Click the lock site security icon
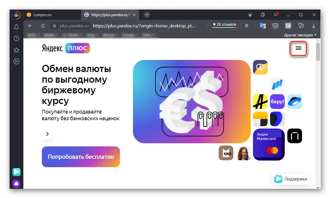This screenshot has height=198, width=330. 55,26
